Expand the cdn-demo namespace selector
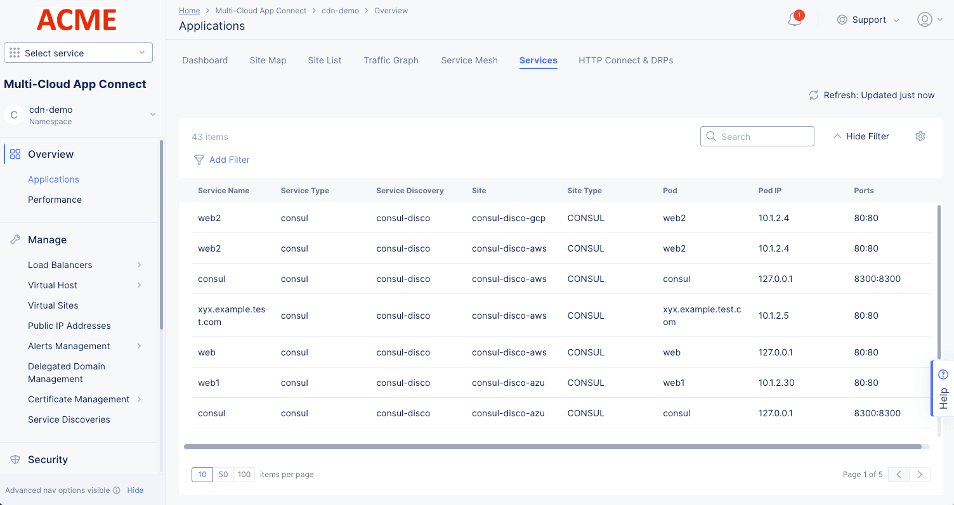This screenshot has height=505, width=954. pyautogui.click(x=152, y=115)
